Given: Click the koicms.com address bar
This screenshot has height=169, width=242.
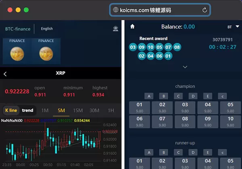Looking at the screenshot, I should point(159,10).
